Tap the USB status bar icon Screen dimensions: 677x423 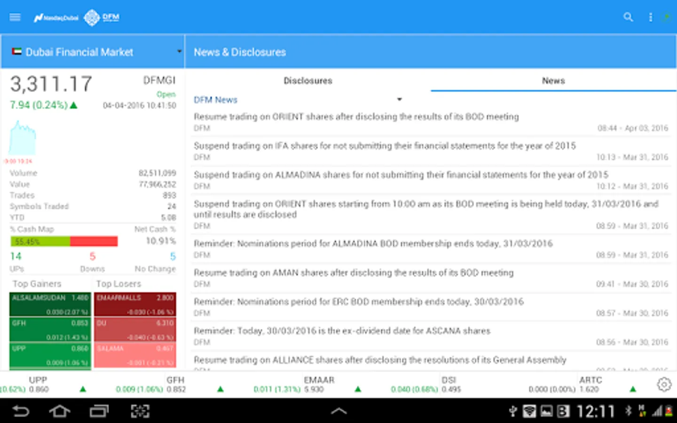(x=513, y=412)
